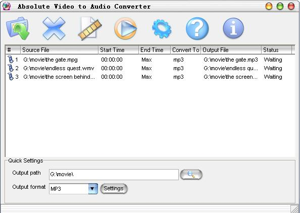The width and height of the screenshot is (300, 213).
Task: Click mp3 value in the screen behind row
Action: pos(178,77)
